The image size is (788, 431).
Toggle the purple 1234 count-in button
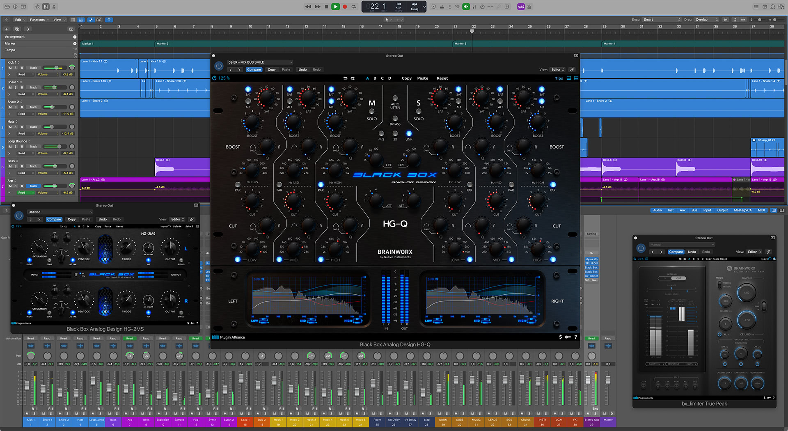521,7
